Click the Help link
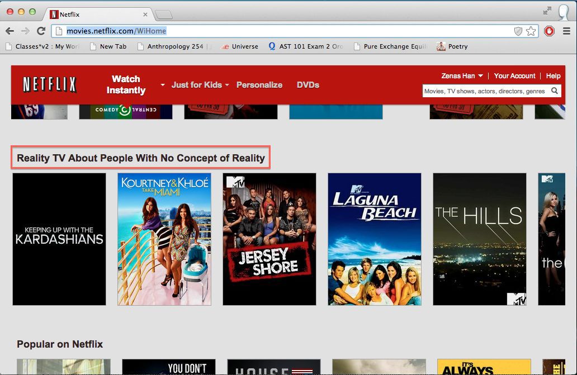577x375 pixels. [x=553, y=76]
